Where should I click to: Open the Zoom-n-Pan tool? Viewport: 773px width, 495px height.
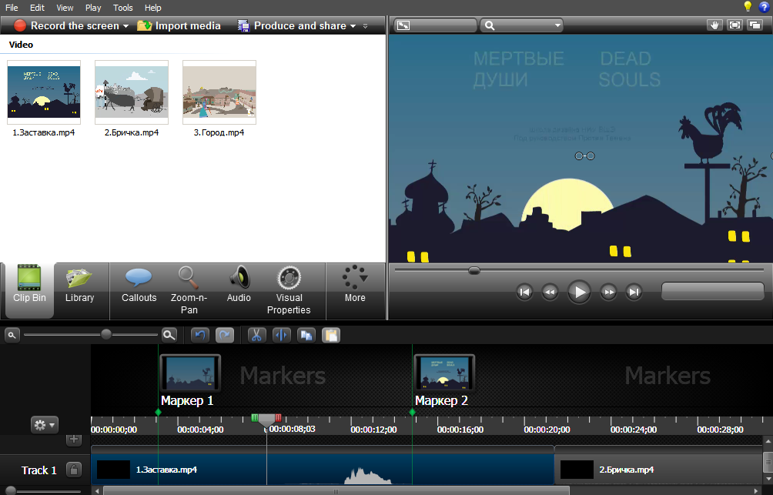coord(189,291)
